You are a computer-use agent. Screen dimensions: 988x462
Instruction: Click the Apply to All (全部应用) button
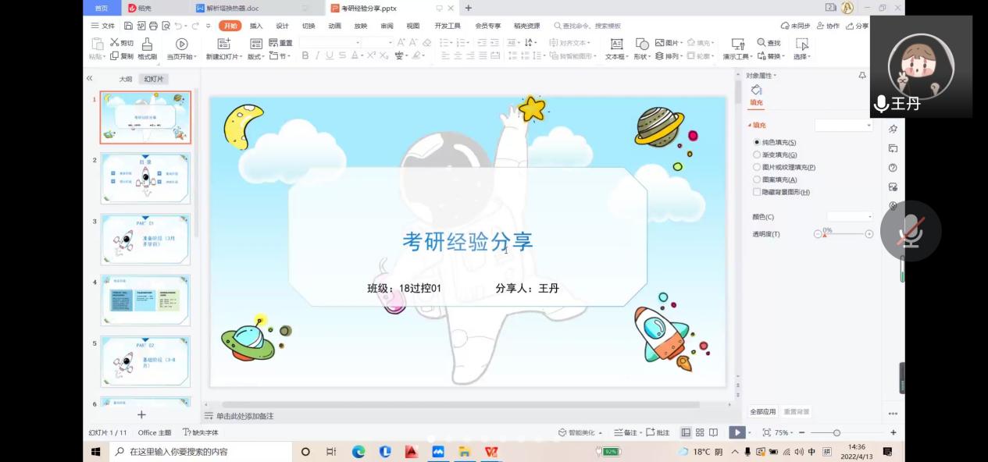[x=763, y=411]
